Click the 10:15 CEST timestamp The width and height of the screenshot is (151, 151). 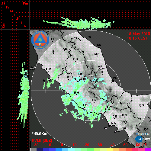pyautogui.click(x=137, y=38)
